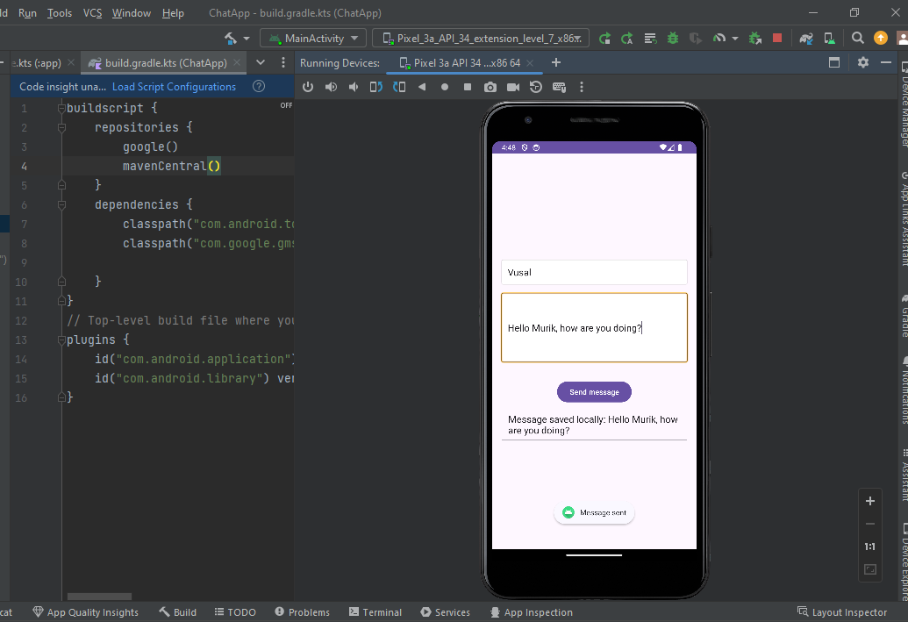Screen dimensions: 908x622
Task: Open the Pixel_3a device selector dropdown
Action: [480, 39]
